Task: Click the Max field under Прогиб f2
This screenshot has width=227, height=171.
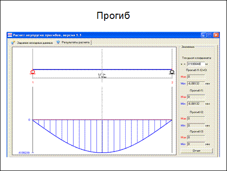Action: (x=196, y=119)
